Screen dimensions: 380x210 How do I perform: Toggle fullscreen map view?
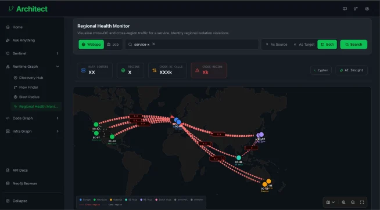[x=362, y=202]
